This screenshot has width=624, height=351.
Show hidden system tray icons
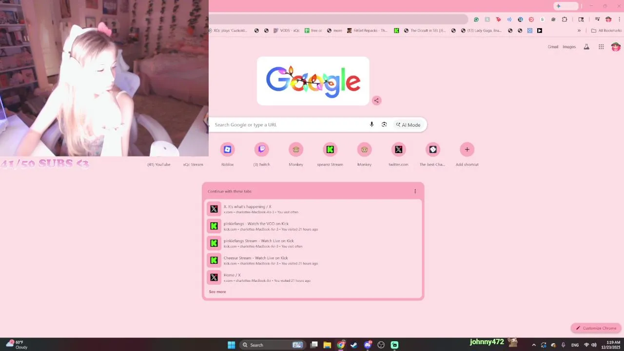pyautogui.click(x=533, y=345)
